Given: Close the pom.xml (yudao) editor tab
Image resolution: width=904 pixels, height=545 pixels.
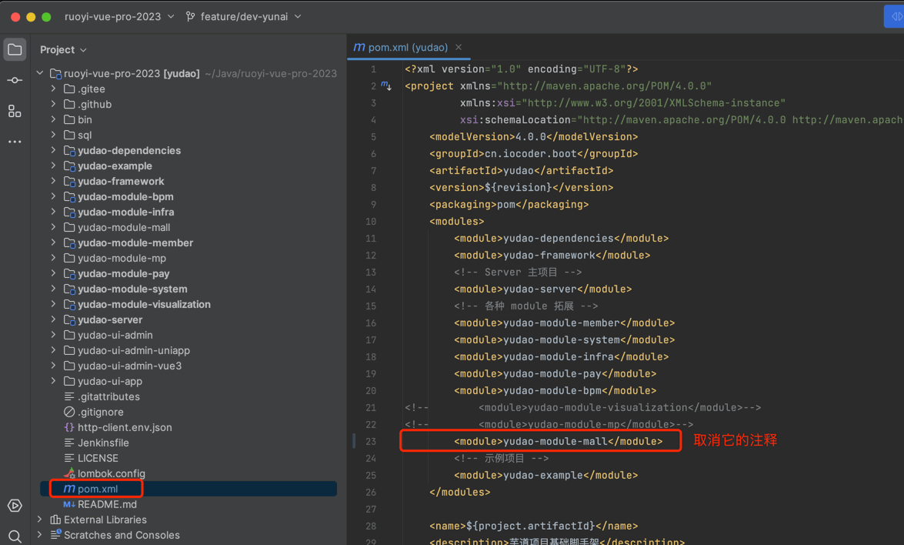Looking at the screenshot, I should point(459,48).
